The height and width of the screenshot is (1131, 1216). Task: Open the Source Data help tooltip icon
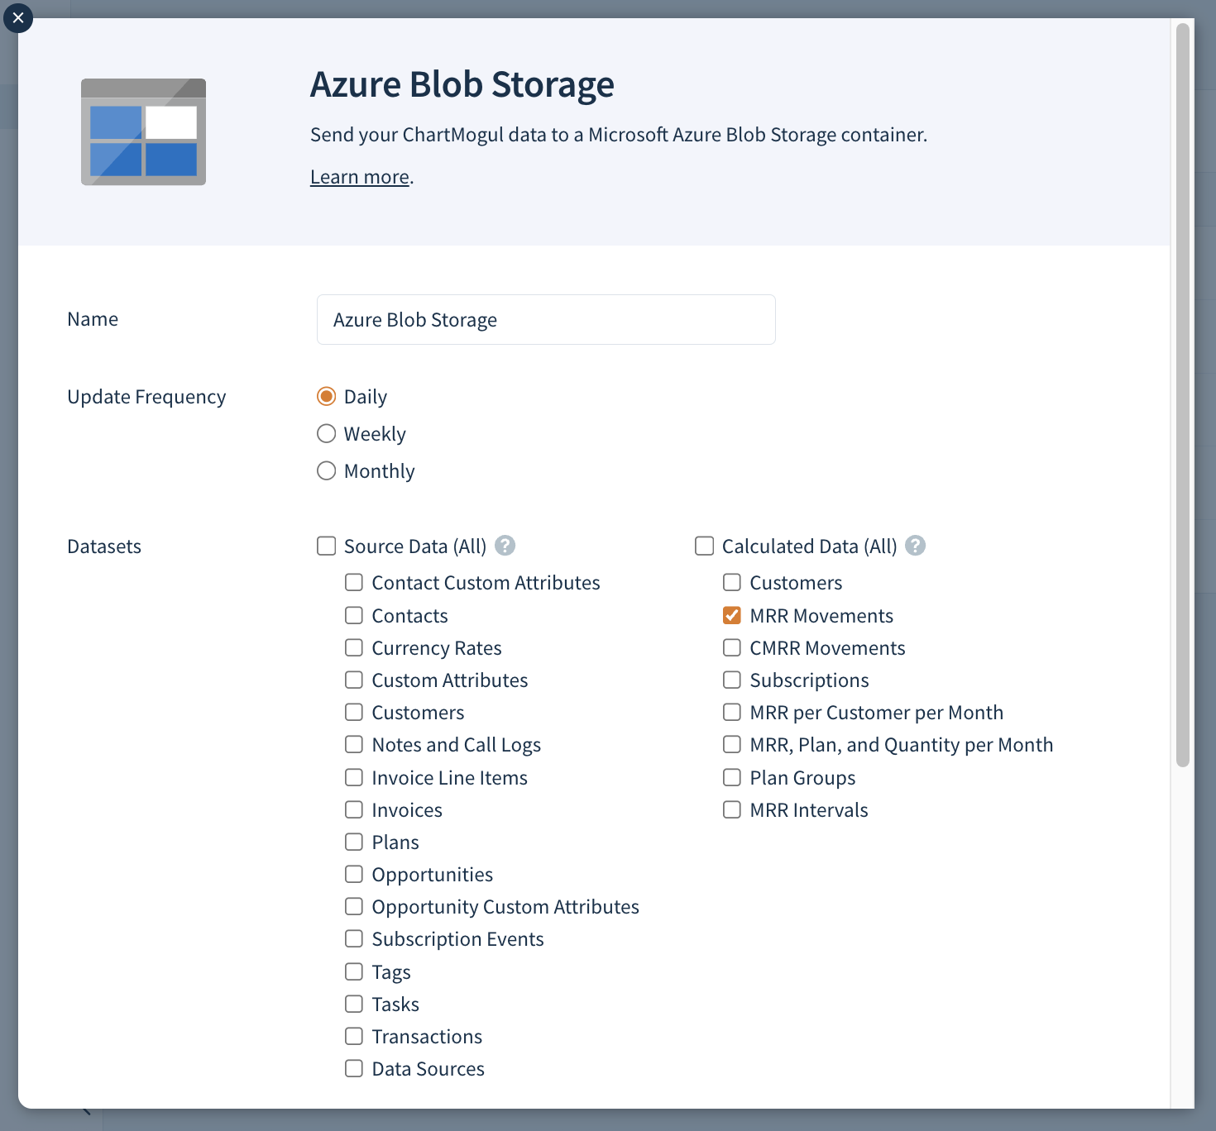(x=505, y=546)
